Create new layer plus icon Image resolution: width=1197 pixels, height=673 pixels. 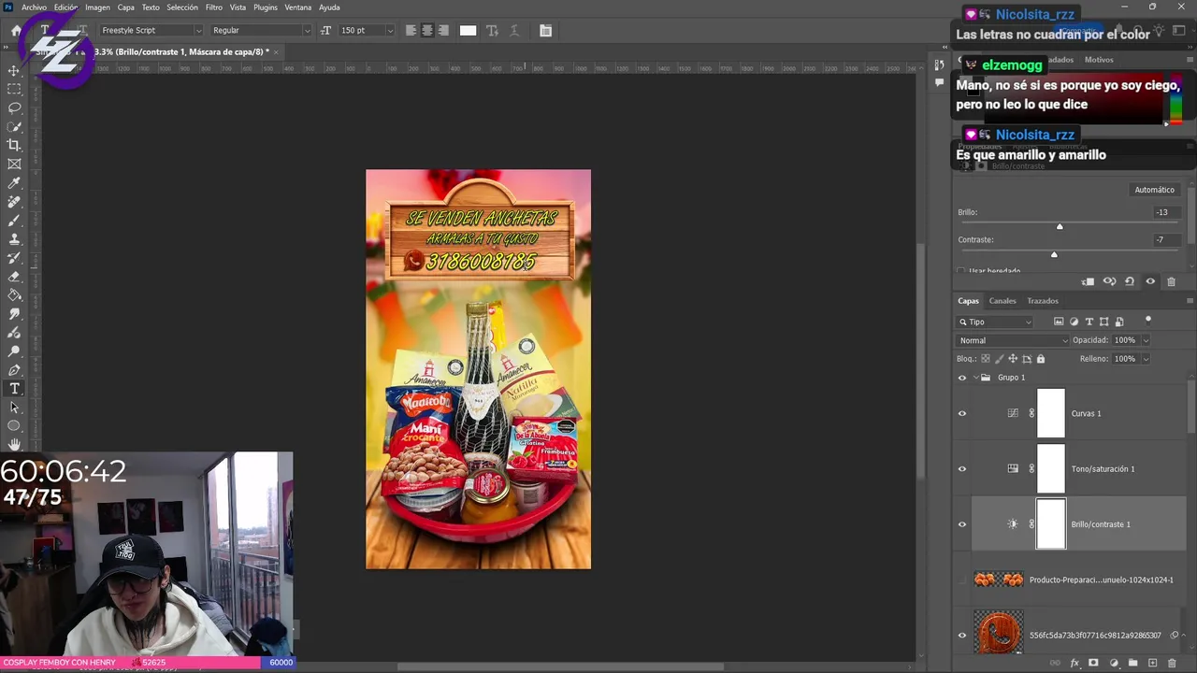[1152, 663]
